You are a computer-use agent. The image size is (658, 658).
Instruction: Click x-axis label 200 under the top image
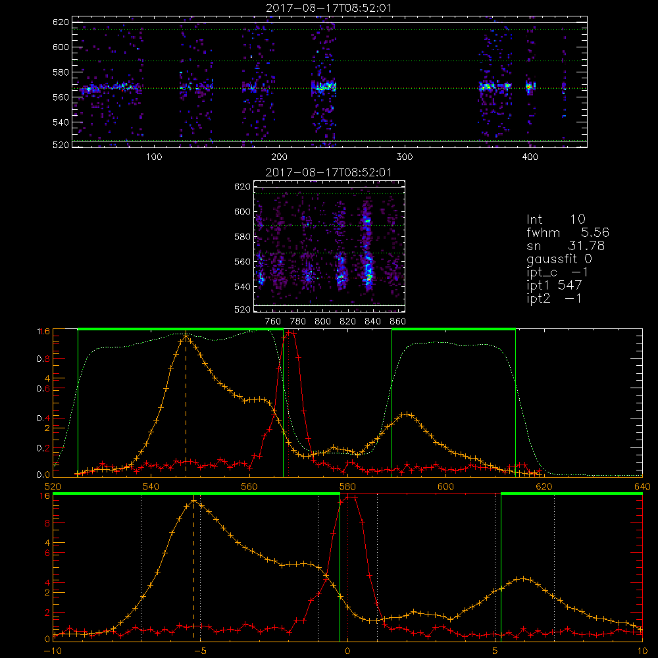point(279,157)
